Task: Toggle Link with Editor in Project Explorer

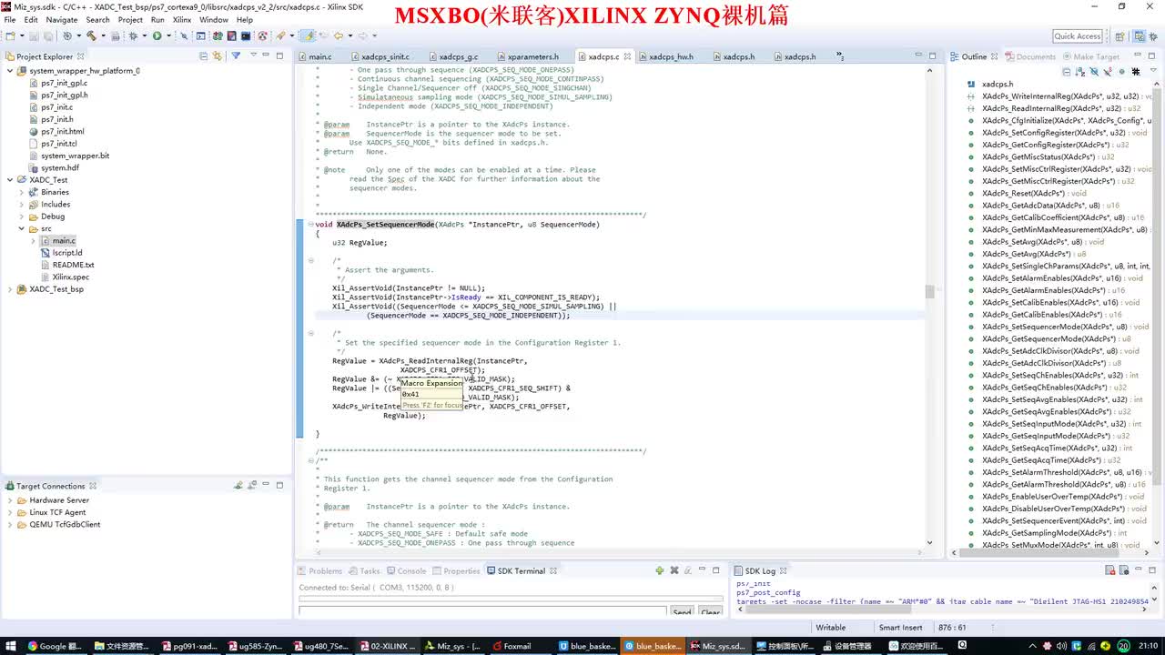Action: coord(217,56)
